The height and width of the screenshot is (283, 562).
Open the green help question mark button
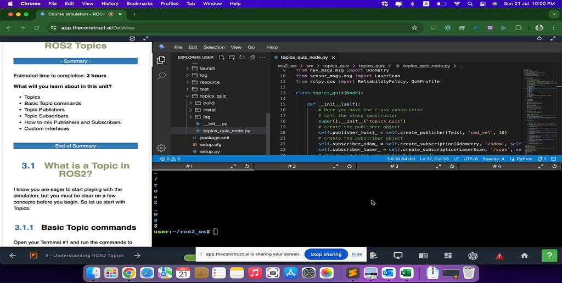coord(549,256)
